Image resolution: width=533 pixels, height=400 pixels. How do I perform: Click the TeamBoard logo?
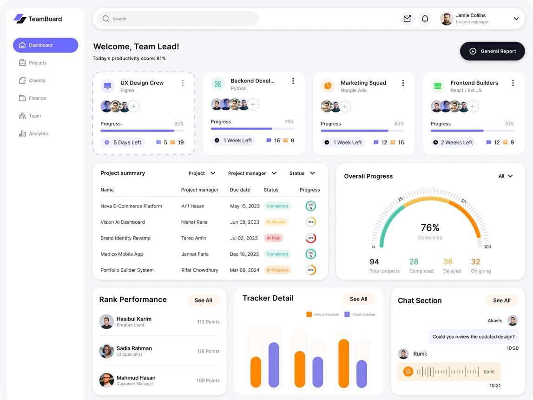coord(38,19)
